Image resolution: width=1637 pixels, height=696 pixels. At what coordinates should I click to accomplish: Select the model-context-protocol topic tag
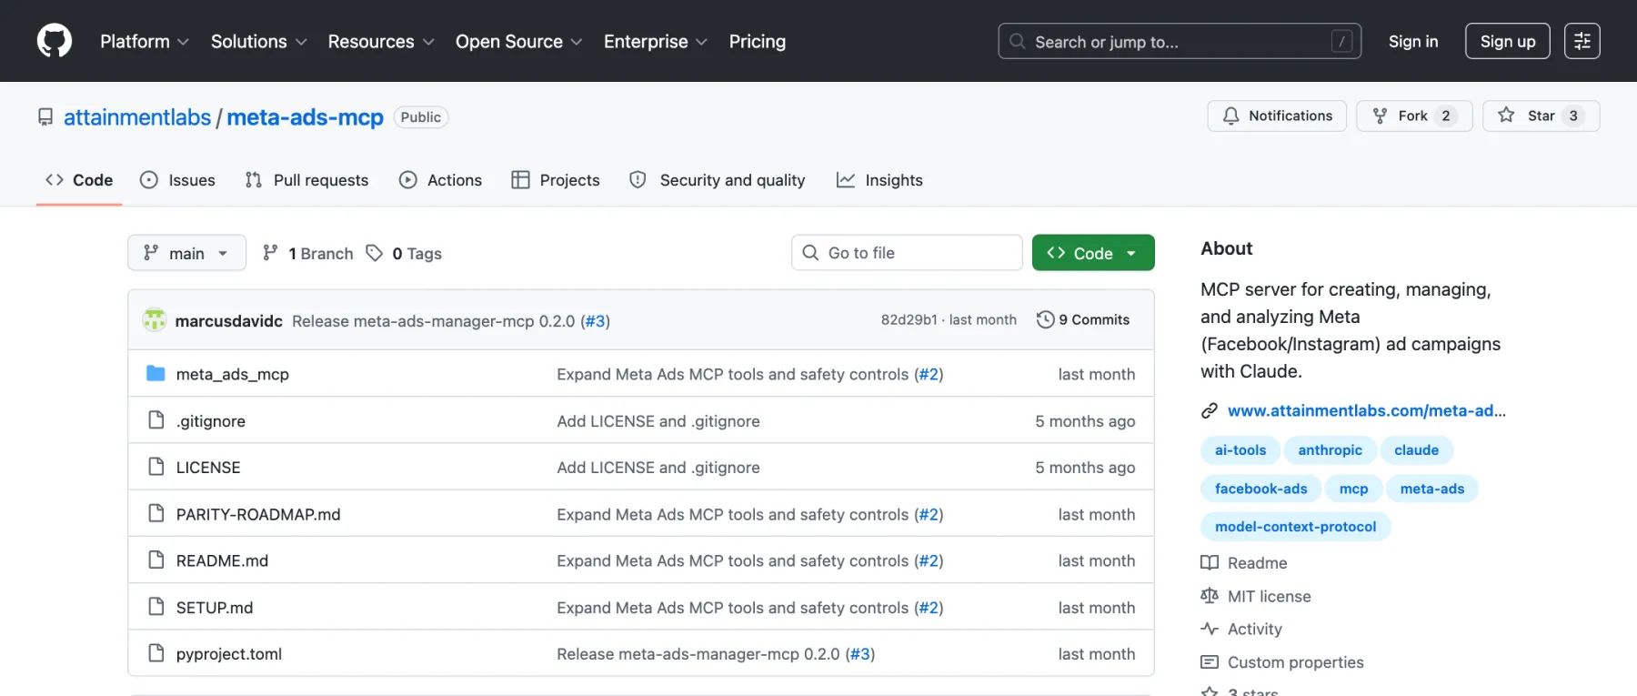[1295, 527]
